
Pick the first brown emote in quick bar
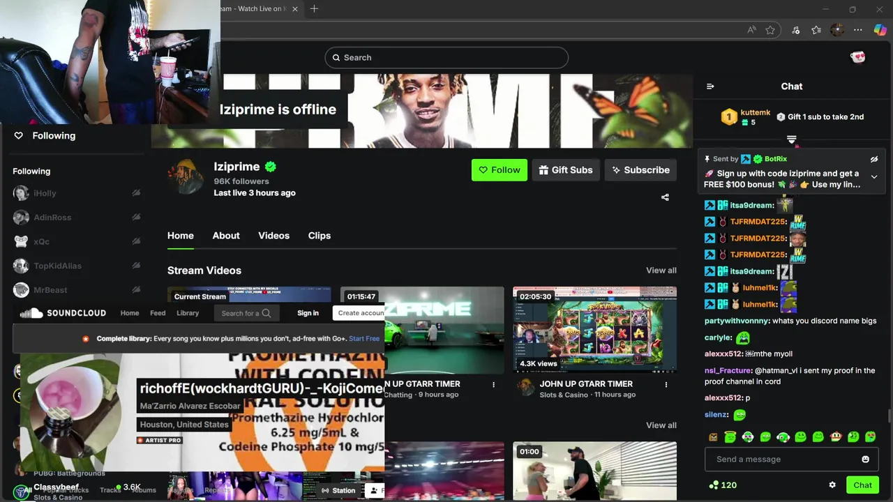tap(713, 437)
